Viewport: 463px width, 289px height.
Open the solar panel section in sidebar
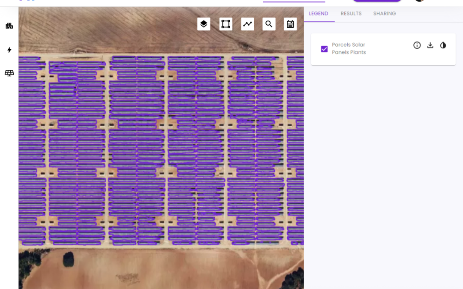tap(9, 73)
